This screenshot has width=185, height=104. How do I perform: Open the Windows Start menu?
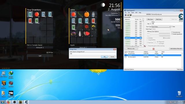click(x=2, y=102)
